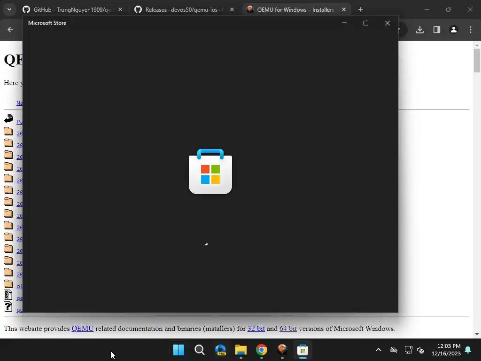Click scrollbar down arrow on webpage
The width and height of the screenshot is (481, 361).
click(x=477, y=334)
